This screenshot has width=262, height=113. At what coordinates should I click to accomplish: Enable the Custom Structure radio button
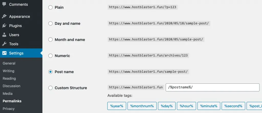[50, 88]
